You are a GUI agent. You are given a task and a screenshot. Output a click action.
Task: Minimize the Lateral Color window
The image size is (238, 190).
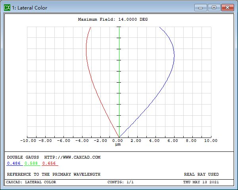click(200, 8)
